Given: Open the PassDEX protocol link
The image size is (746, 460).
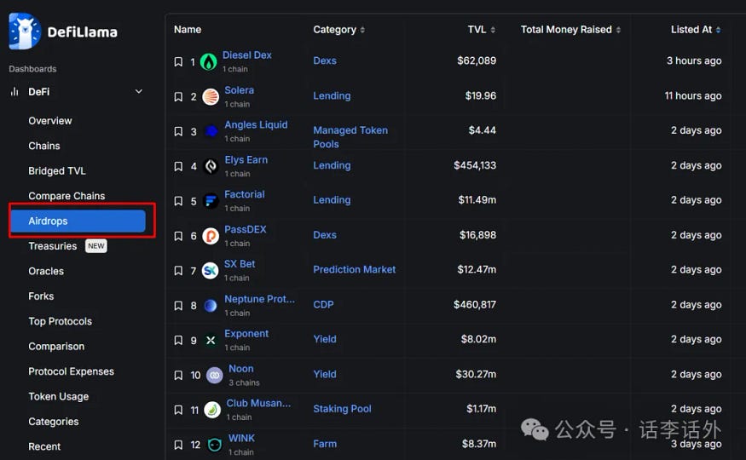Looking at the screenshot, I should pyautogui.click(x=246, y=229).
